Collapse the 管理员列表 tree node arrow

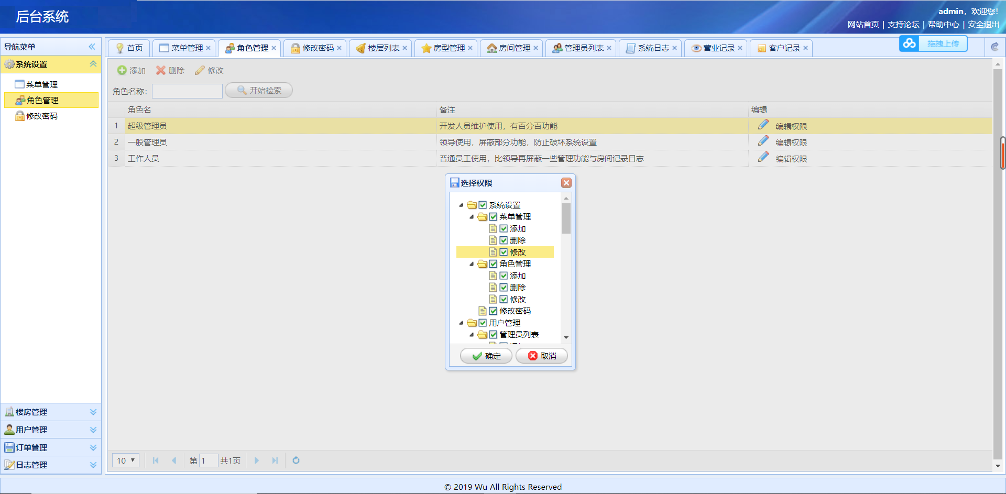click(x=472, y=334)
